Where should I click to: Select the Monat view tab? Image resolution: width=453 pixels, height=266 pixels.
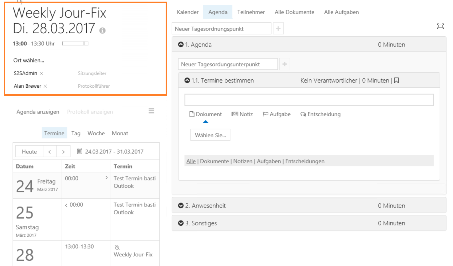120,133
